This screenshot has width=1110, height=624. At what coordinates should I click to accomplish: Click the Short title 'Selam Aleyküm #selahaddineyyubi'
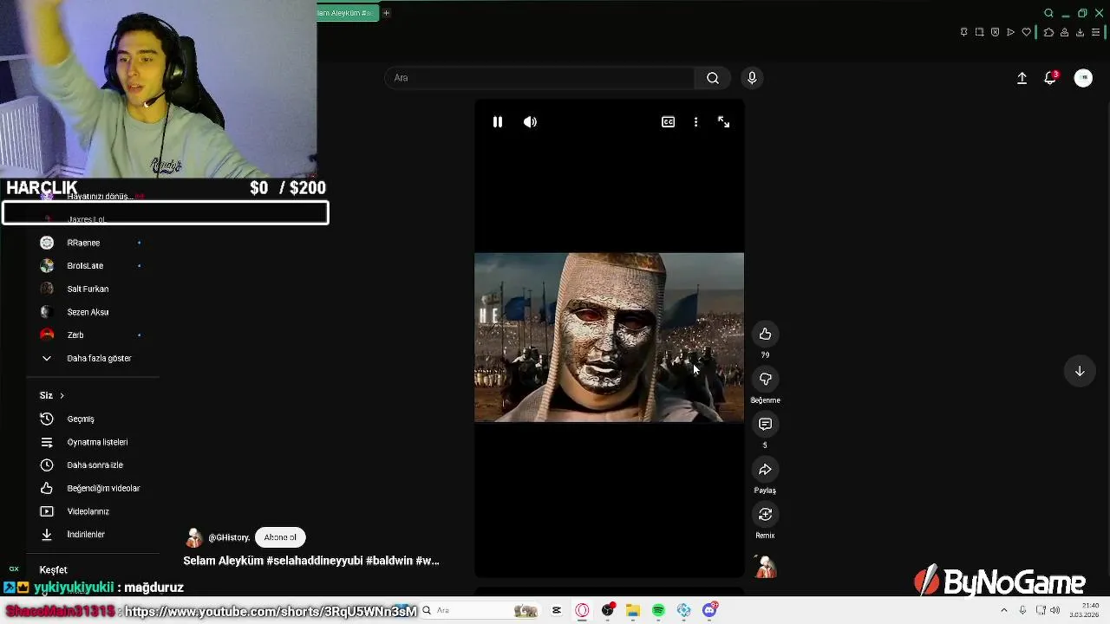pyautogui.click(x=311, y=561)
